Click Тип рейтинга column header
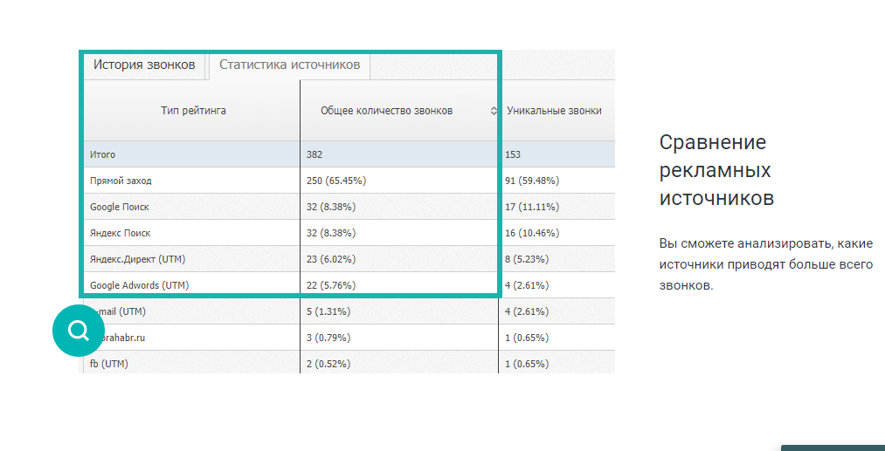885x451 pixels. click(x=193, y=111)
